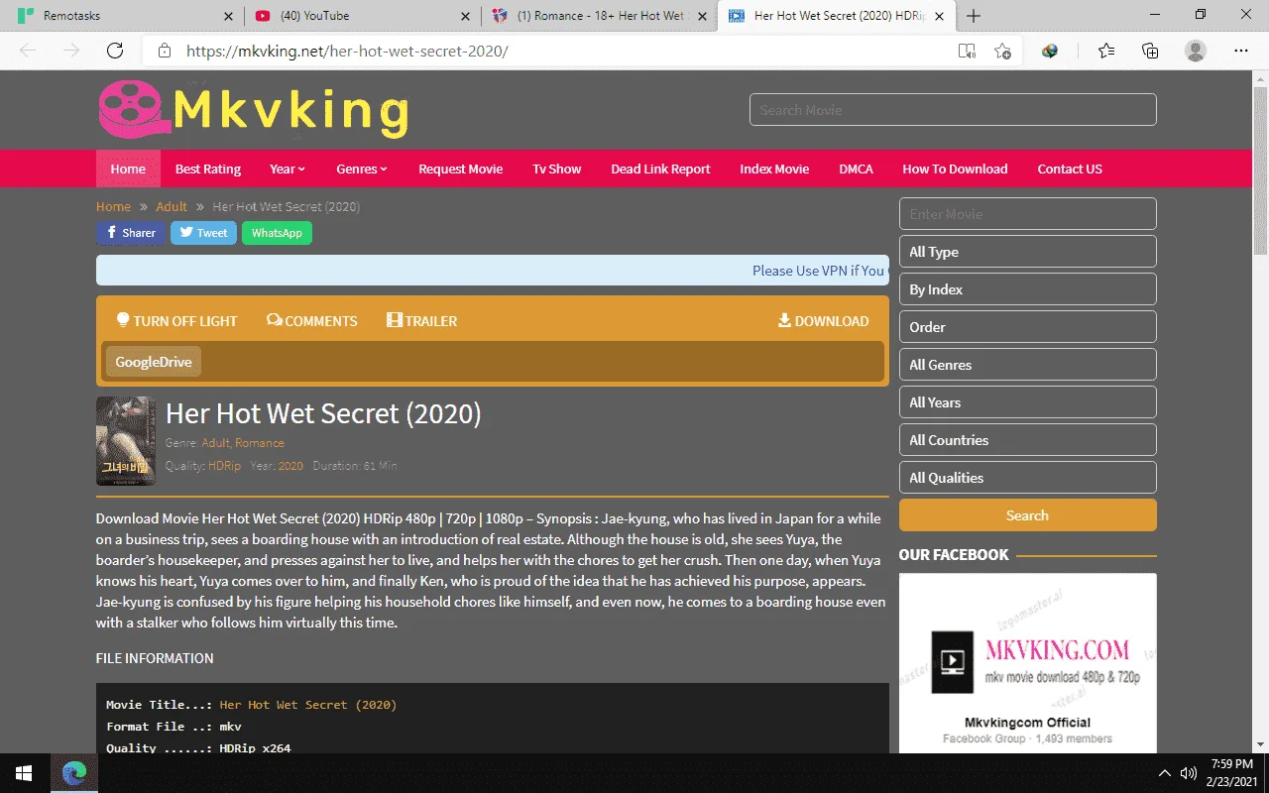This screenshot has width=1269, height=793.
Task: Click the orange Search button in sidebar
Action: [x=1027, y=515]
